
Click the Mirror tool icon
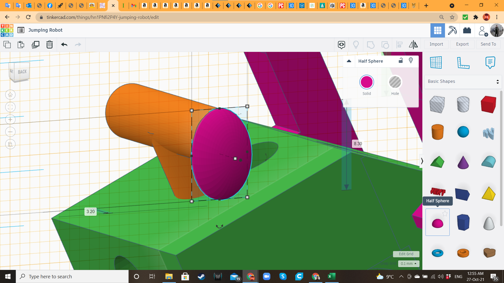coord(413,45)
